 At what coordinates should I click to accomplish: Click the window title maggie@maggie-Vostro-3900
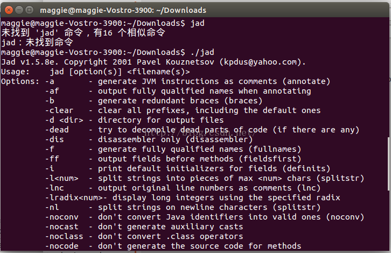[x=123, y=10]
